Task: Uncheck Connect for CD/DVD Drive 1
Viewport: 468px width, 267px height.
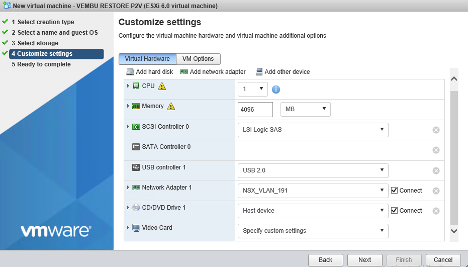Action: (394, 210)
